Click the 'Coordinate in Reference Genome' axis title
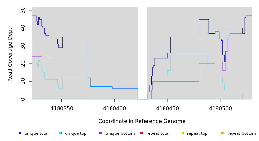The width and height of the screenshot is (259, 141). point(142,121)
